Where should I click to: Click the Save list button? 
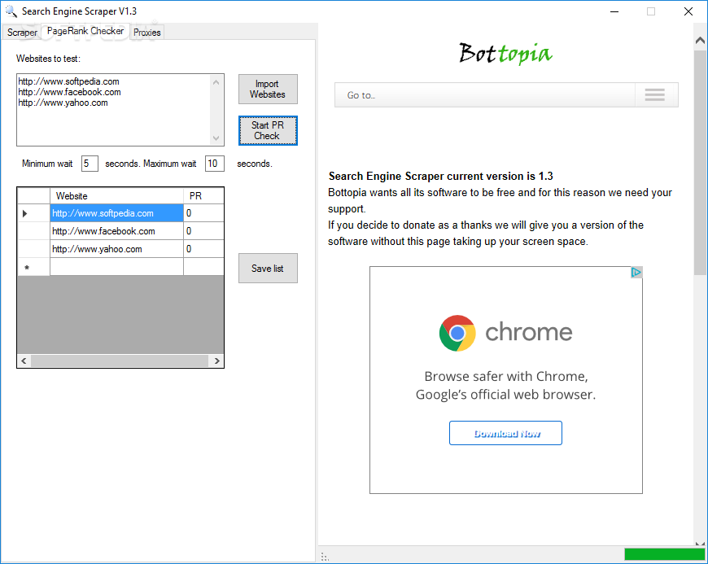[268, 269]
